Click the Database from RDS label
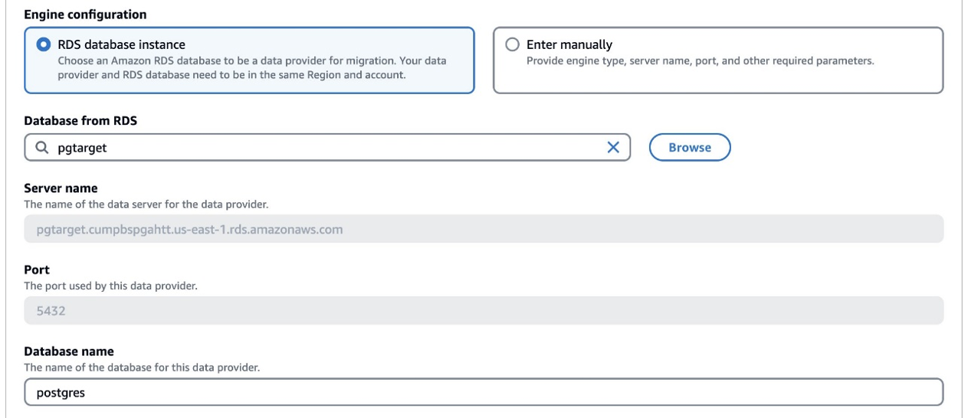The width and height of the screenshot is (968, 418). 80,120
